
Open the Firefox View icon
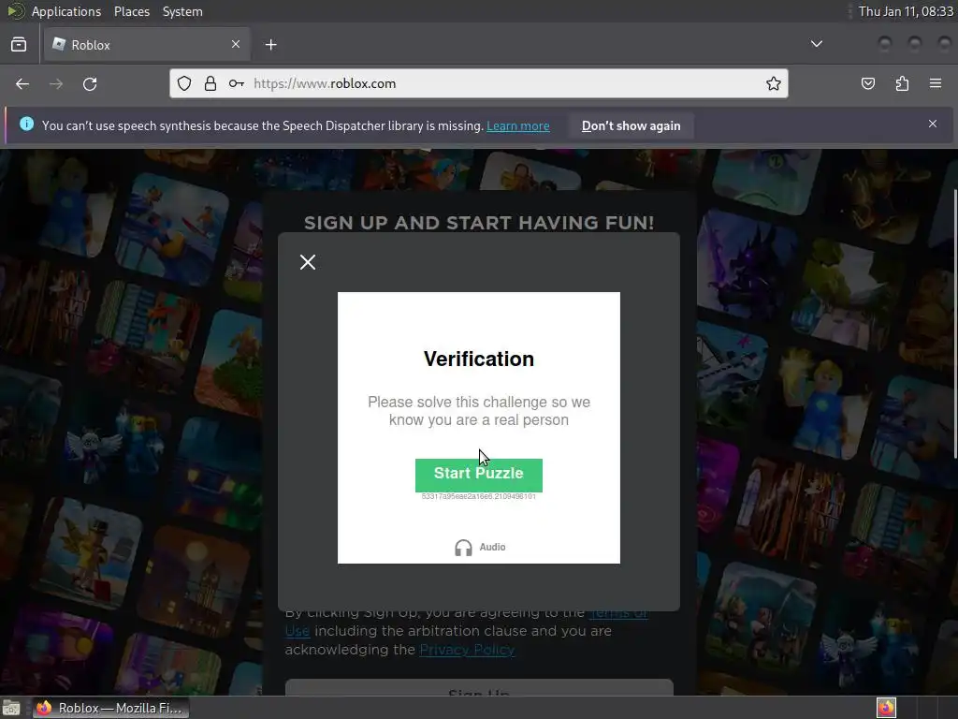[19, 44]
